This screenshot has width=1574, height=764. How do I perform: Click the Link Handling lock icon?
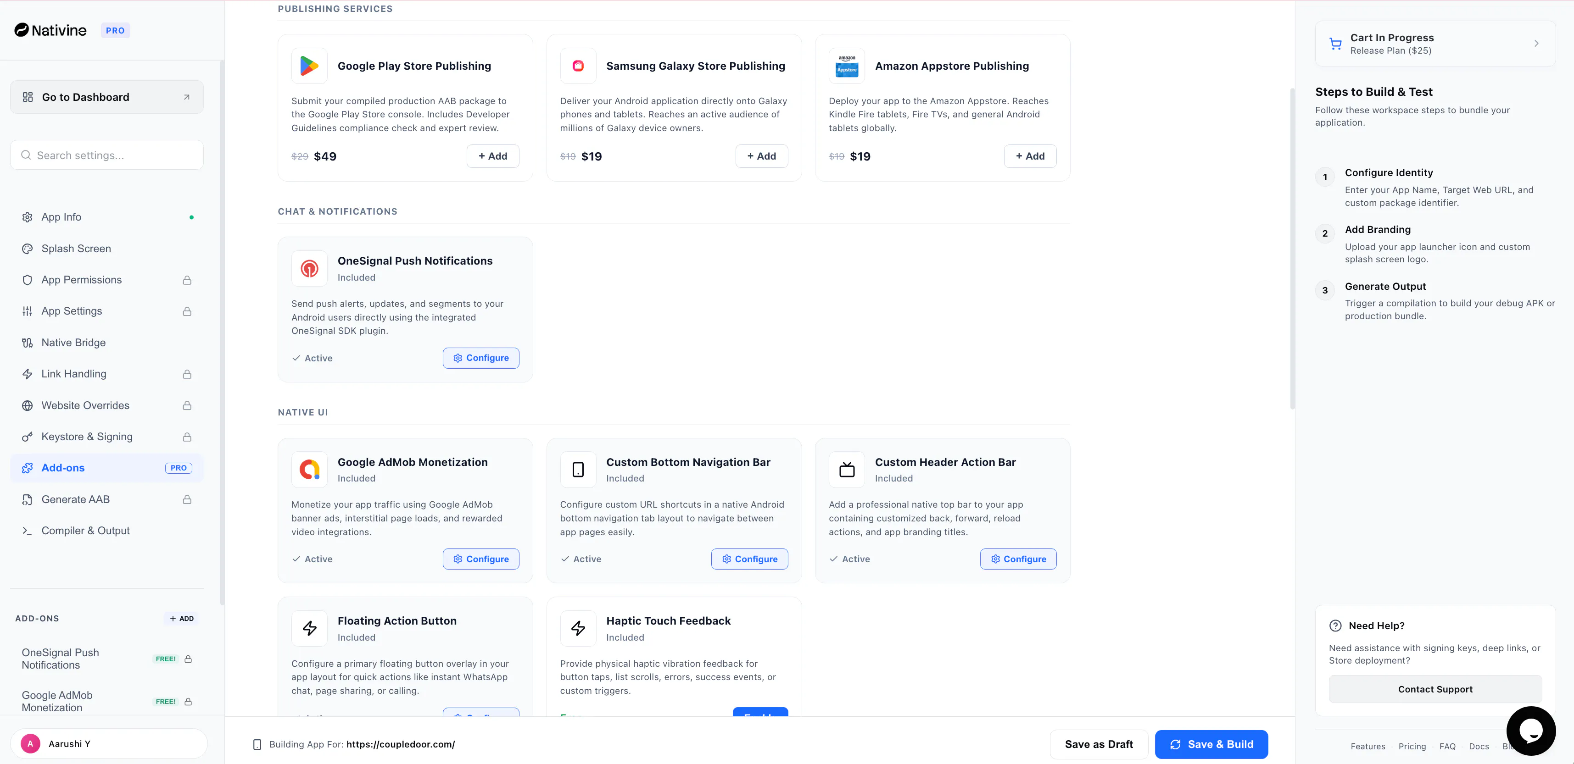[x=187, y=374]
